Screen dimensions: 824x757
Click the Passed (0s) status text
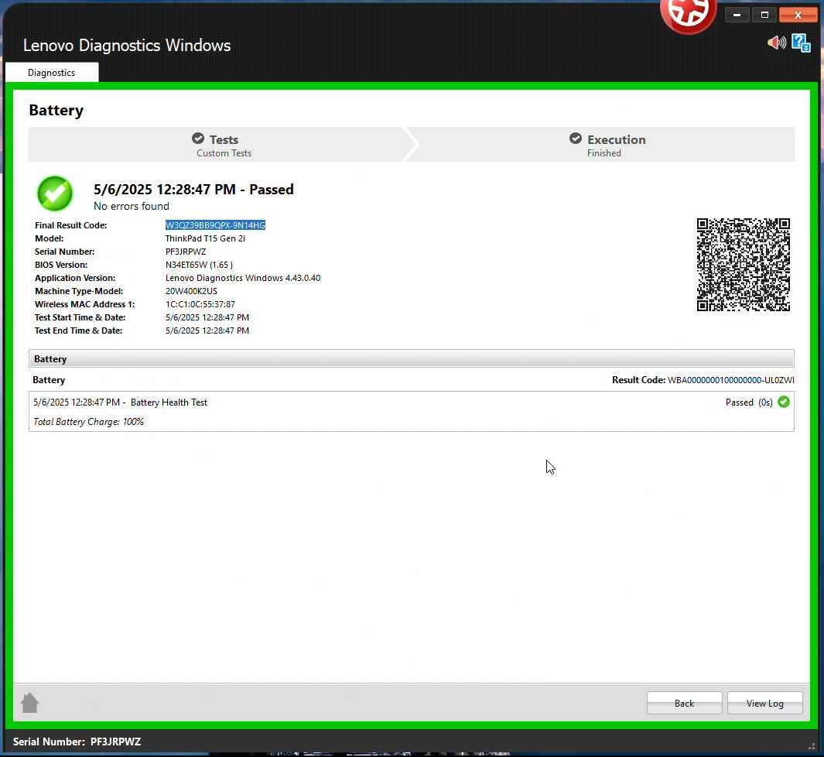pyautogui.click(x=749, y=402)
